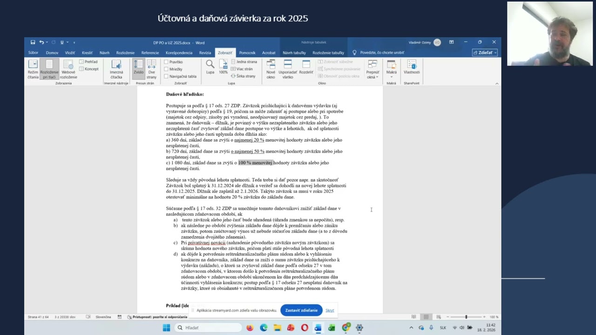Open the Súbor tab
This screenshot has height=335, width=596.
[33, 53]
